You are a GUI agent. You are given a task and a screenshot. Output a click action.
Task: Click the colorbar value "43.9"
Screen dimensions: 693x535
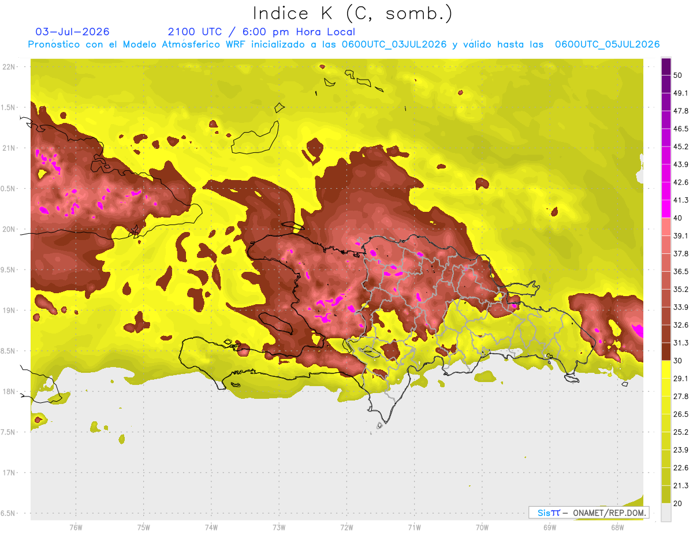click(x=680, y=164)
